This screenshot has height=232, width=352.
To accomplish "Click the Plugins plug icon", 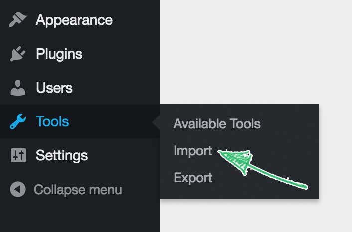I will pyautogui.click(x=18, y=54).
